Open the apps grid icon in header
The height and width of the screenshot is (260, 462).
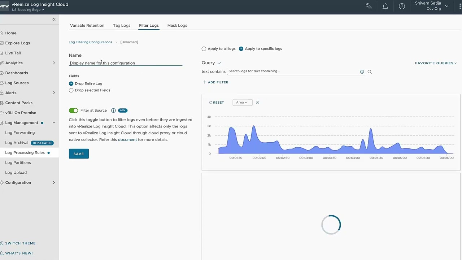[x=460, y=6]
